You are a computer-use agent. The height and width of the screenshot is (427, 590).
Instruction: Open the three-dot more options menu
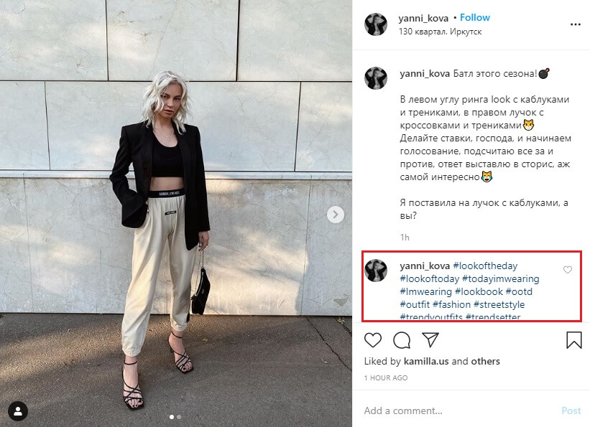point(576,24)
